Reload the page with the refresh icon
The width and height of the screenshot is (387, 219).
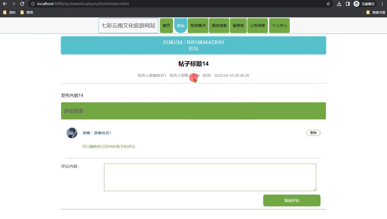(x=22, y=4)
